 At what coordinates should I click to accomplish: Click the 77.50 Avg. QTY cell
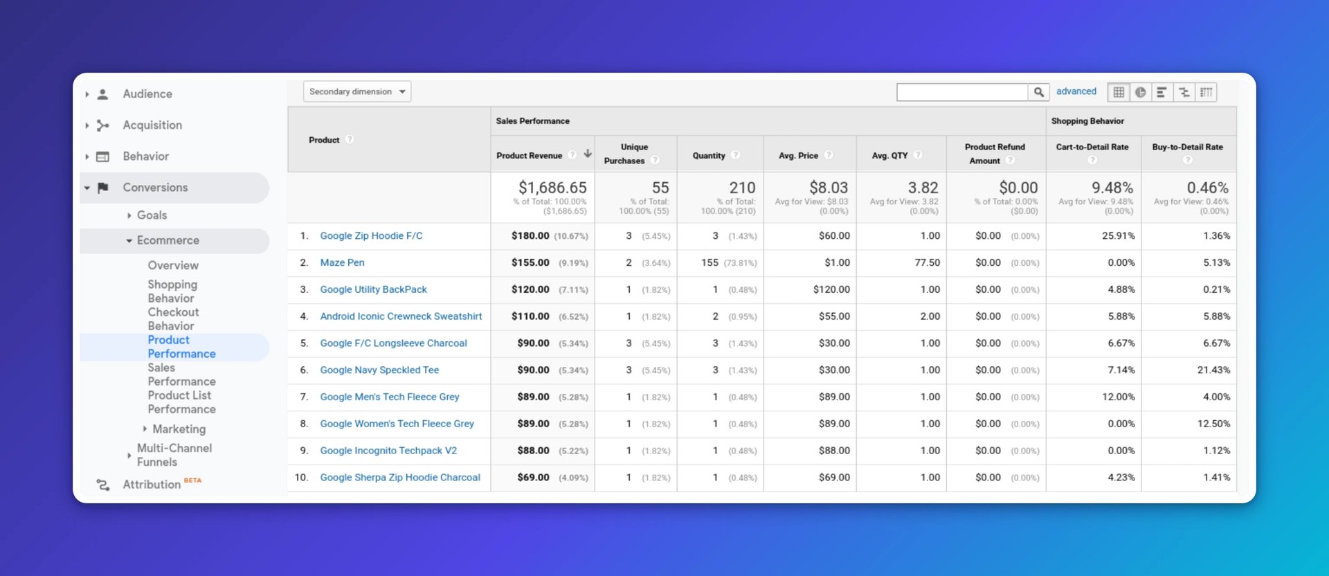coord(927,263)
